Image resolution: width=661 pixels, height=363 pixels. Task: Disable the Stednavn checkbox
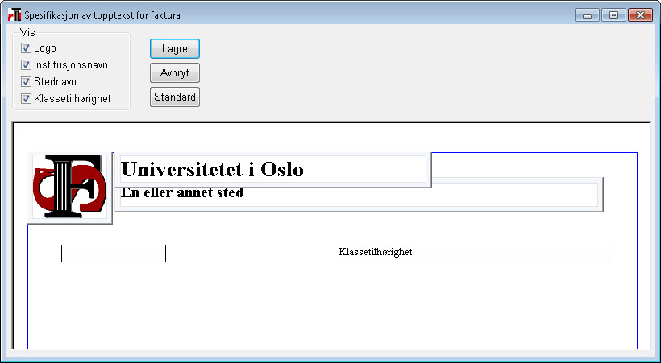26,82
